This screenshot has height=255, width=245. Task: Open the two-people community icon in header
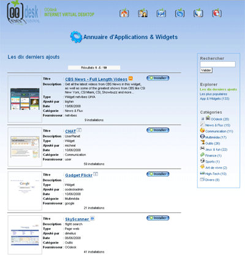(x=143, y=13)
